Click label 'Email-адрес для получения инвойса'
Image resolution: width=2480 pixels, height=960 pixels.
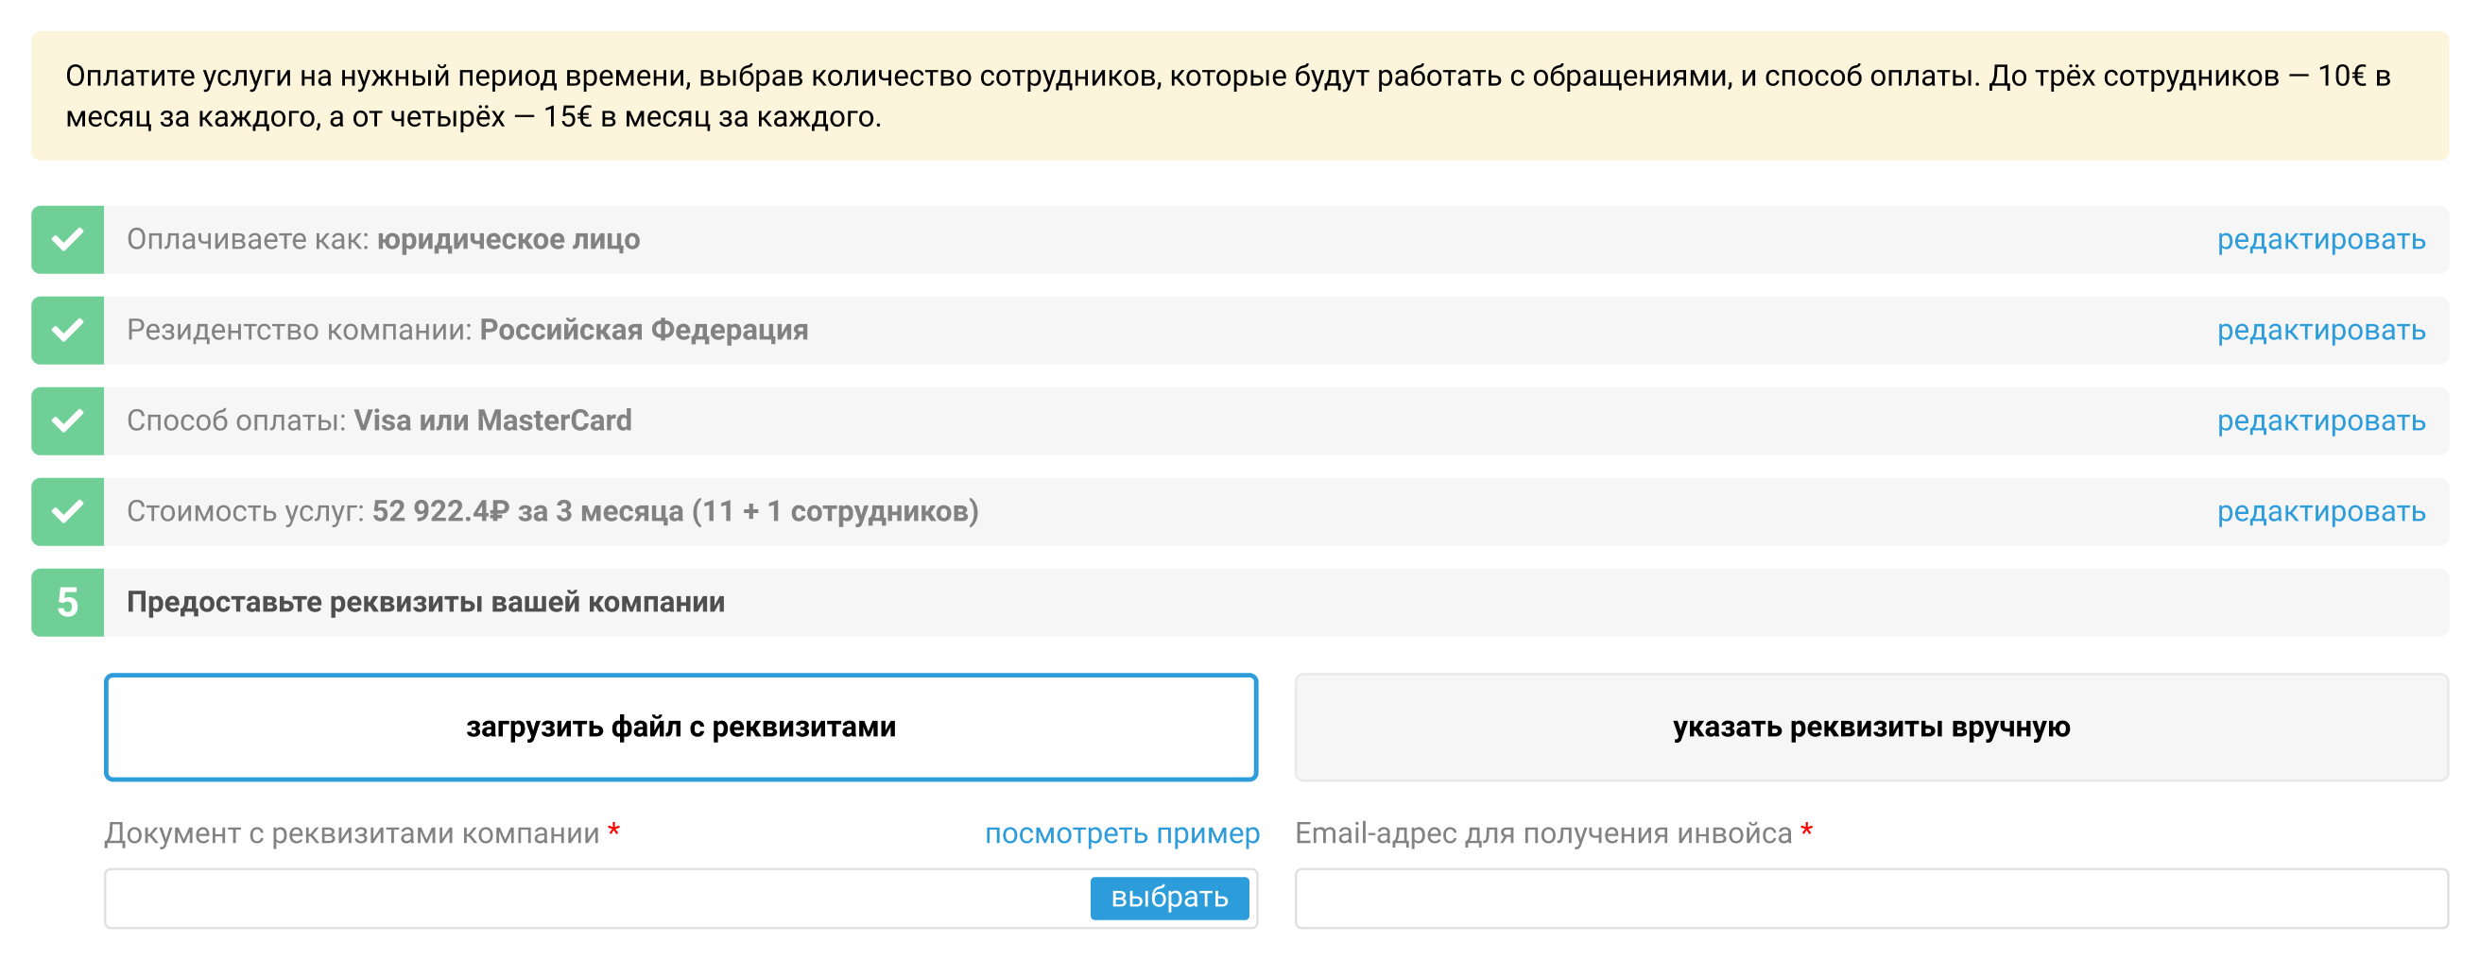(1543, 832)
